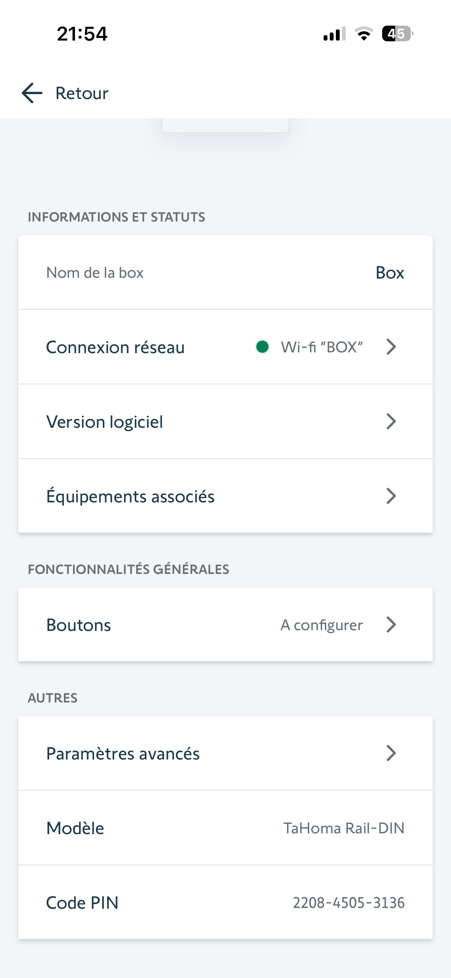Tap the Wi-Fi signal status icon

click(364, 34)
